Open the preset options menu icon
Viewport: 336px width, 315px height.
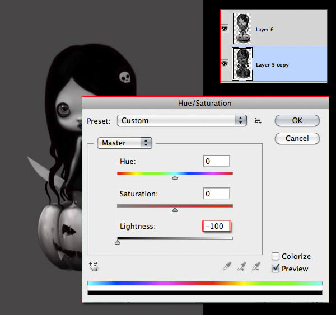click(258, 121)
